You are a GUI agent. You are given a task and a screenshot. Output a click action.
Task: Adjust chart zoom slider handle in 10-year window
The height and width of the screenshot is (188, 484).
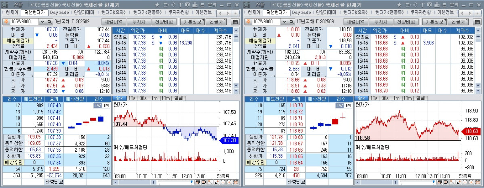click(433, 182)
